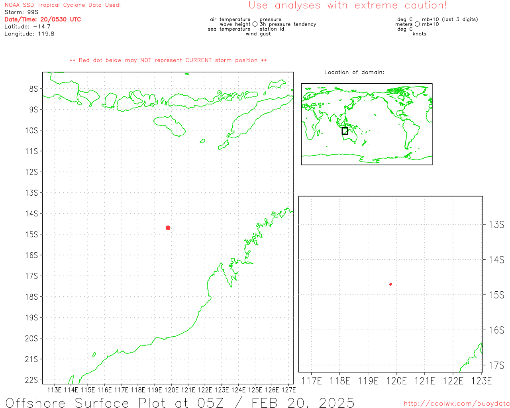Click the 120E longitude label on main map

click(172, 390)
